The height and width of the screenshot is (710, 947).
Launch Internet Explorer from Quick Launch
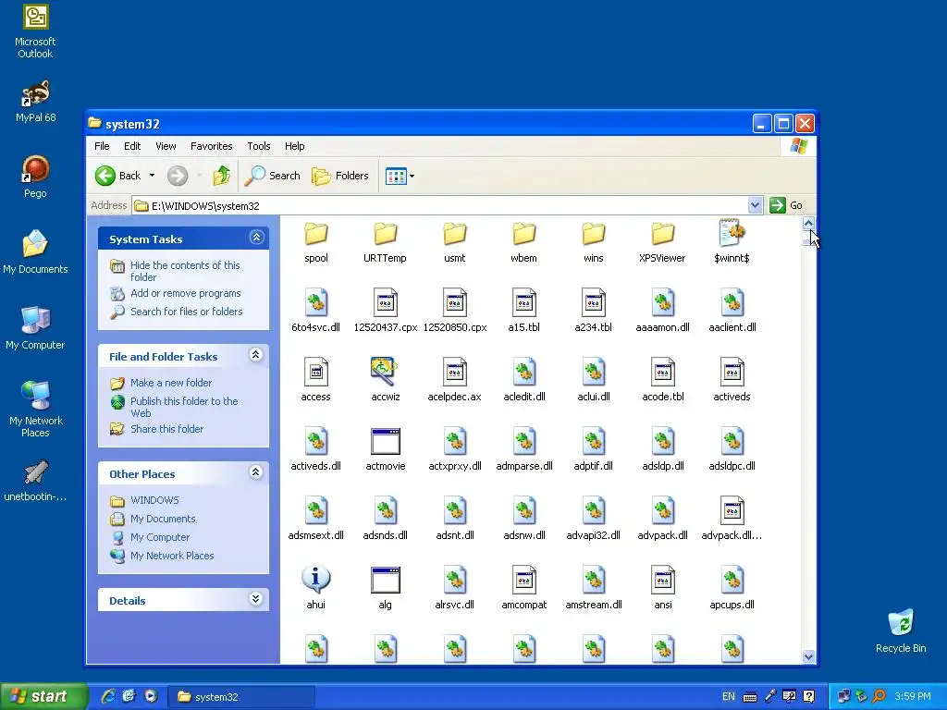coord(108,696)
